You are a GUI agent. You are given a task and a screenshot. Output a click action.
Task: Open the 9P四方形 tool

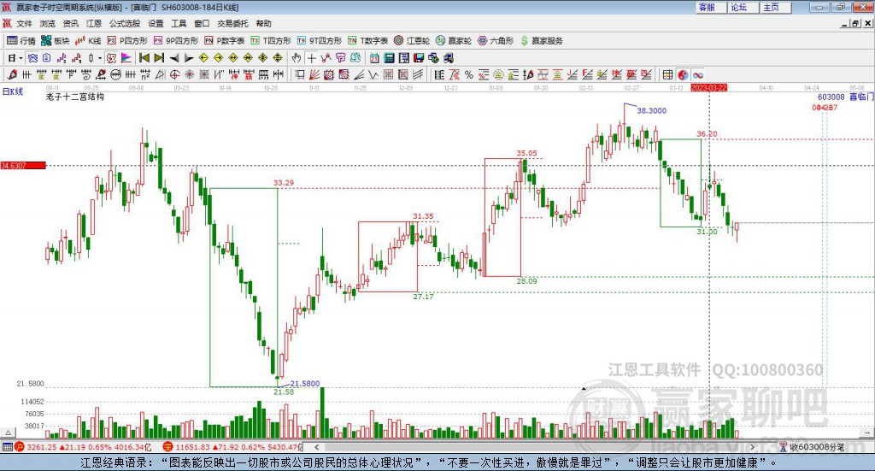(x=176, y=41)
